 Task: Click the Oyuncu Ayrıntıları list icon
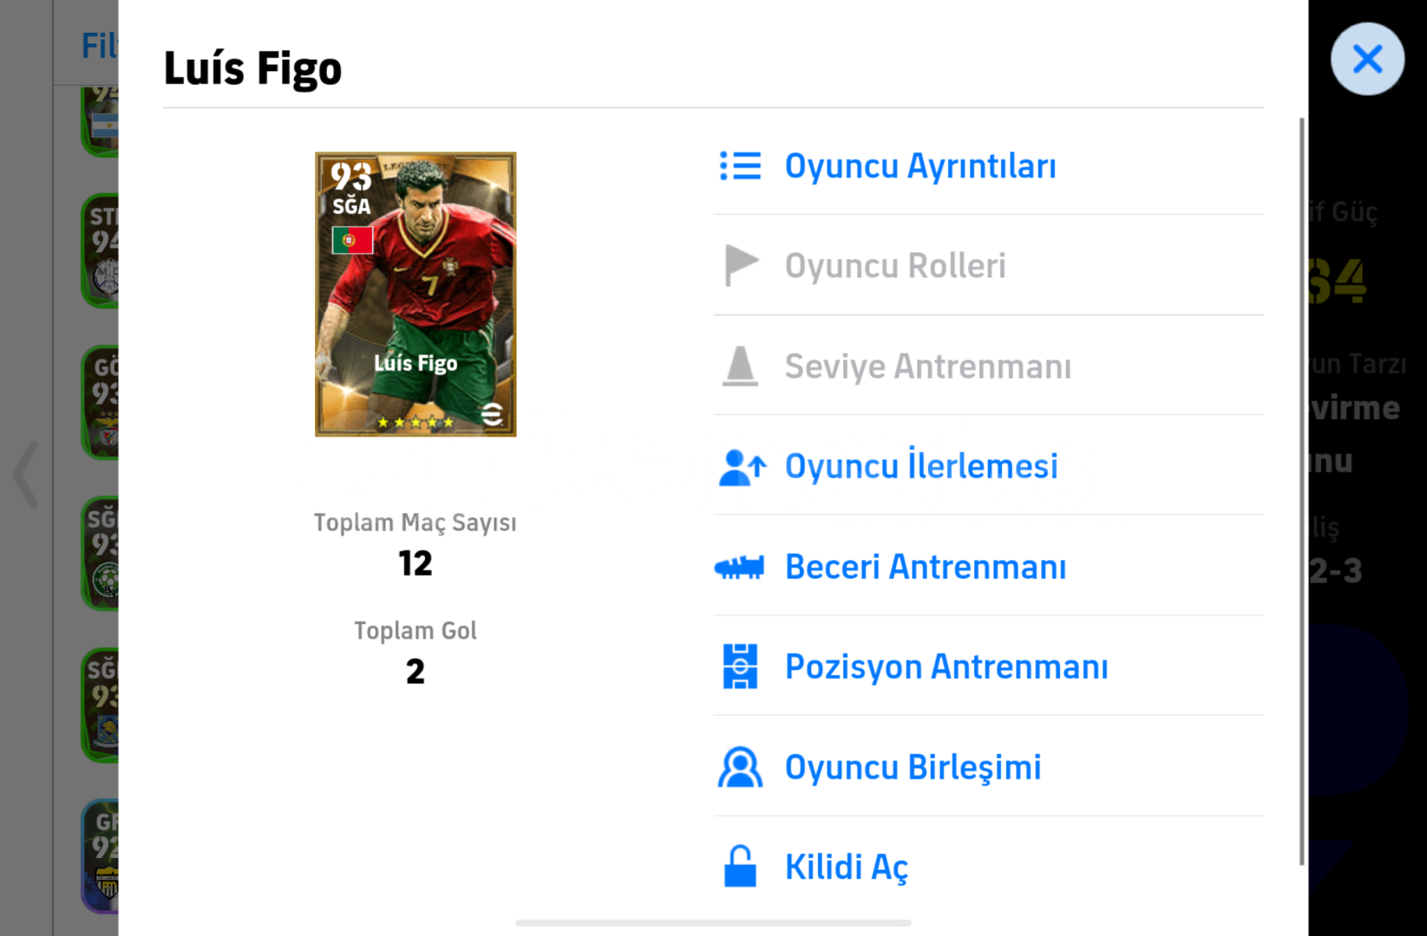click(740, 166)
